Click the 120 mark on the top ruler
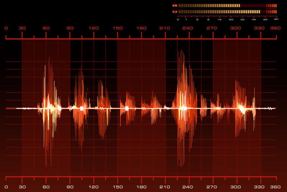This screenshot has height=192, width=287. click(x=94, y=28)
